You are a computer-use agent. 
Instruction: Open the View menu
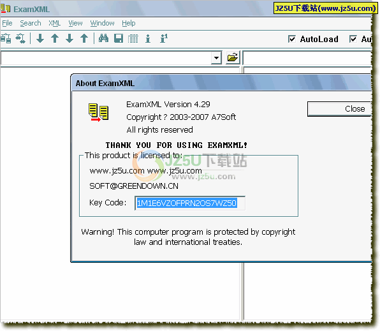tap(75, 24)
